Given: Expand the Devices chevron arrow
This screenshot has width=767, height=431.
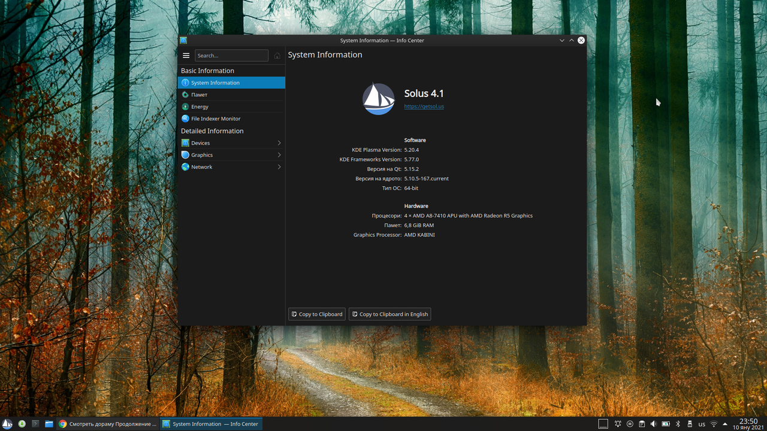Looking at the screenshot, I should click(279, 143).
